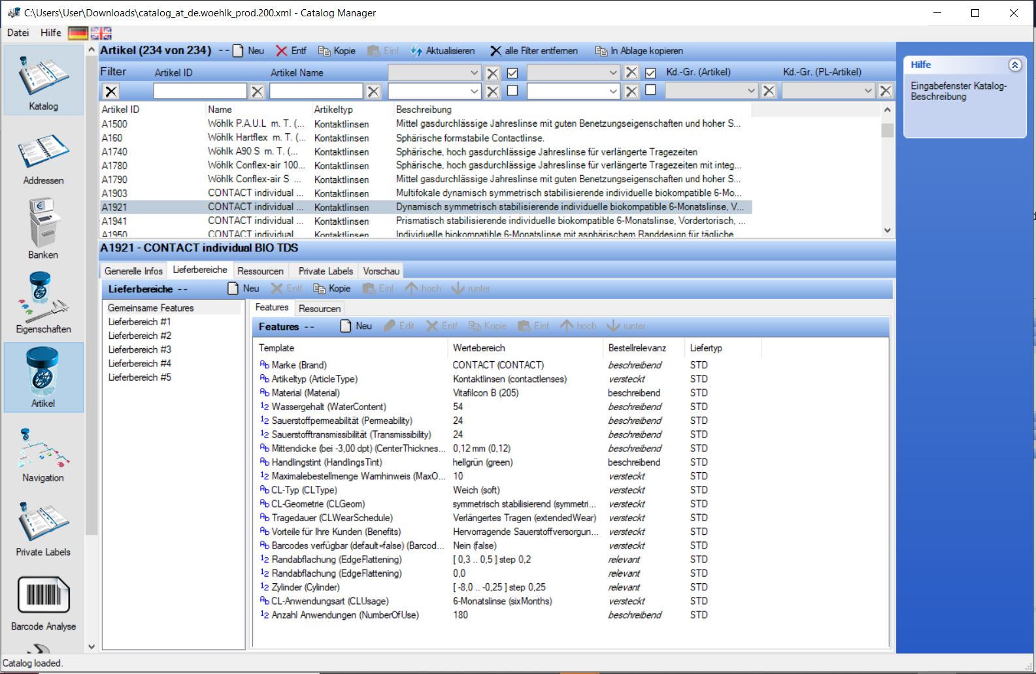This screenshot has height=674, width=1036.
Task: Toggle the unchecked checkbox beside Kd.-Gr. (Artikel) dropdown
Action: click(x=650, y=90)
